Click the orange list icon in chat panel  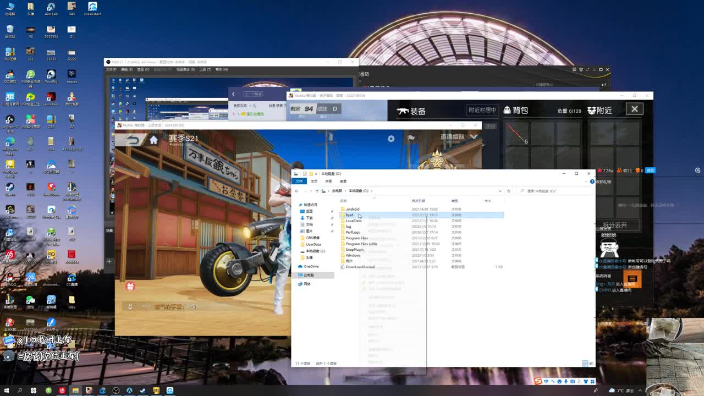[632, 280]
